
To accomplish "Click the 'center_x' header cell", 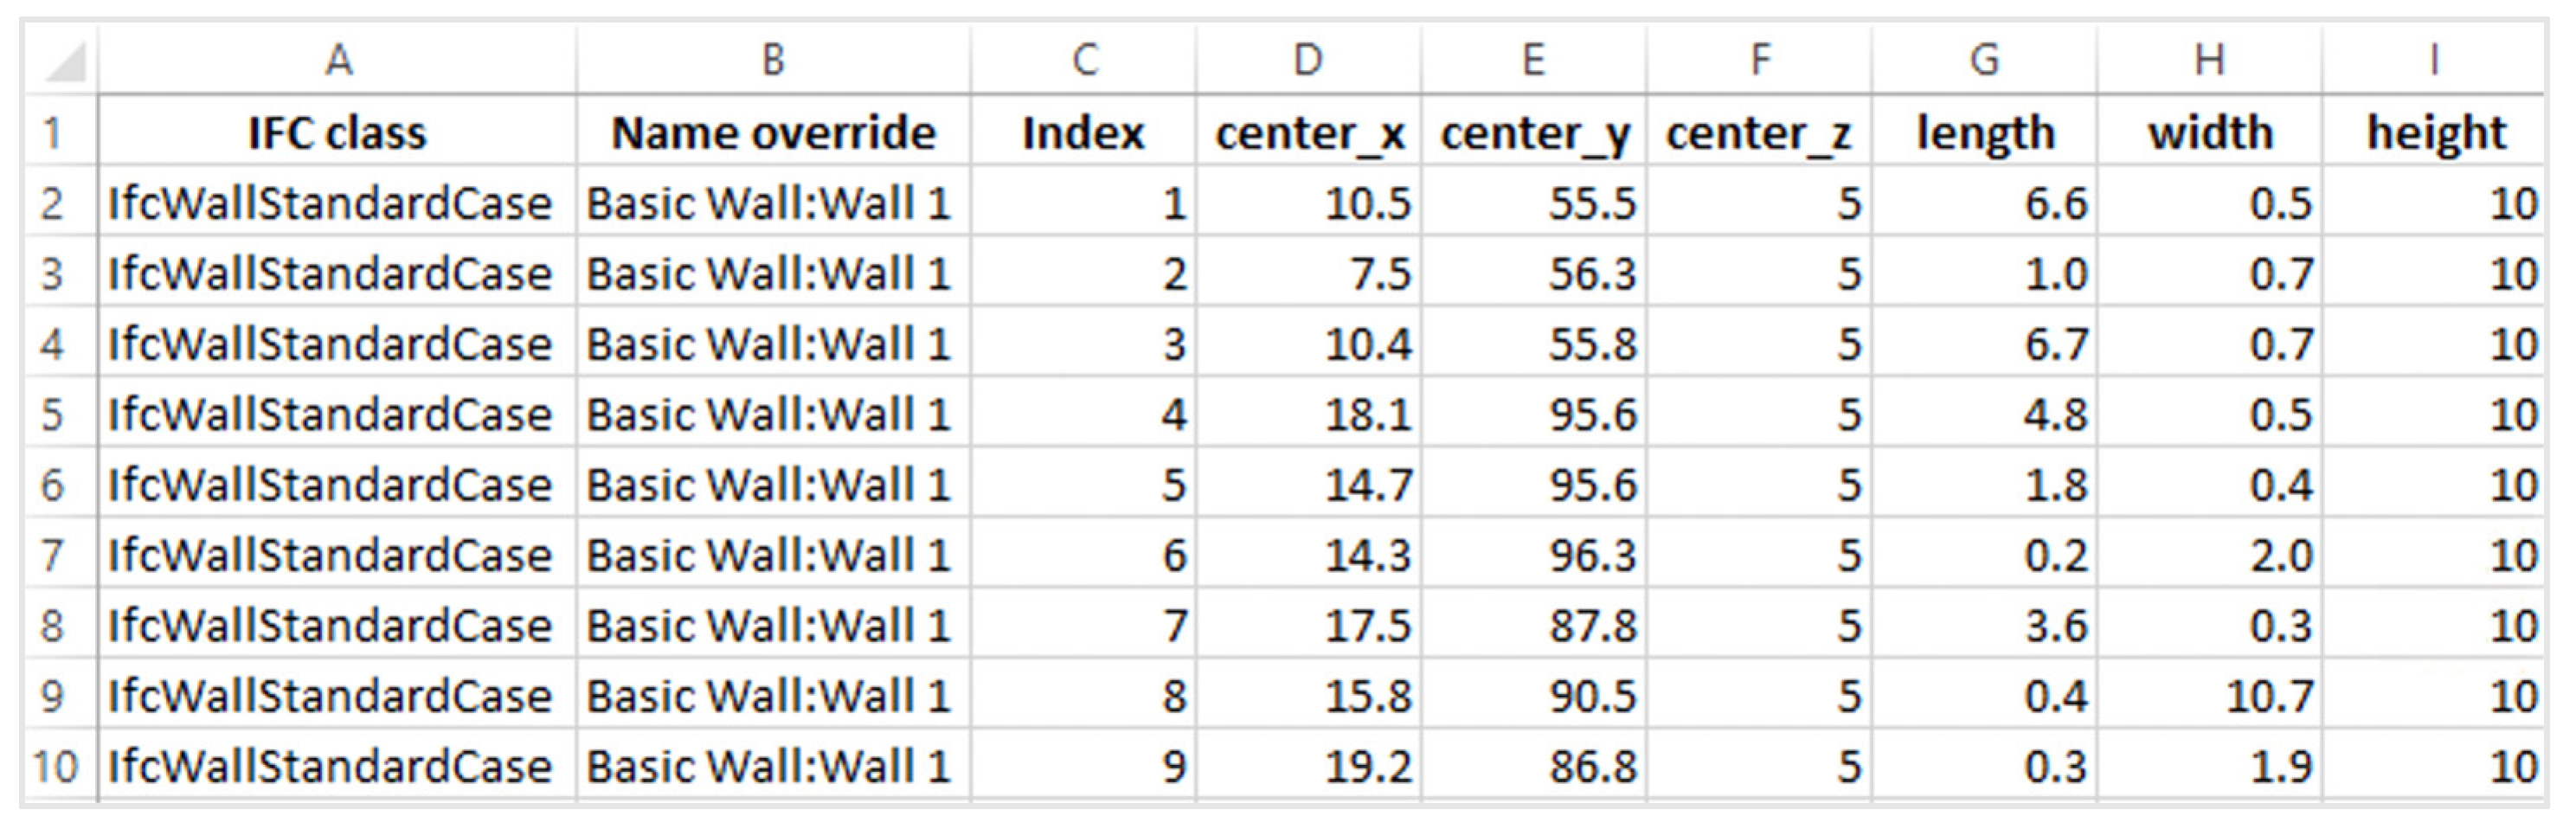I will pyautogui.click(x=1309, y=133).
